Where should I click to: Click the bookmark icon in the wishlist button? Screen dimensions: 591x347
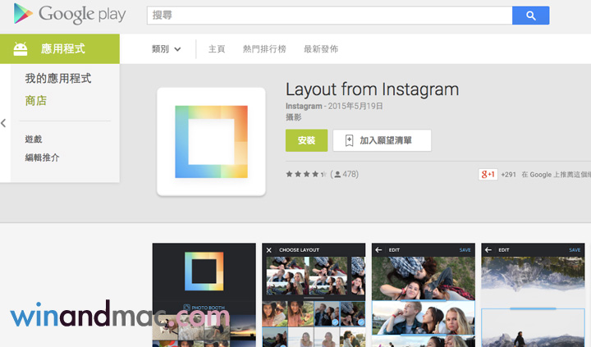click(349, 141)
